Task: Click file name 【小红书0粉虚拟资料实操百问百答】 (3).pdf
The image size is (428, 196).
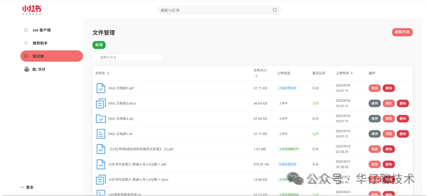Action: [x=141, y=149]
